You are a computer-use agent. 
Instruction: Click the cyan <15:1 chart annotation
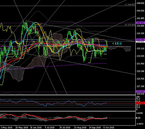pyautogui.click(x=117, y=43)
